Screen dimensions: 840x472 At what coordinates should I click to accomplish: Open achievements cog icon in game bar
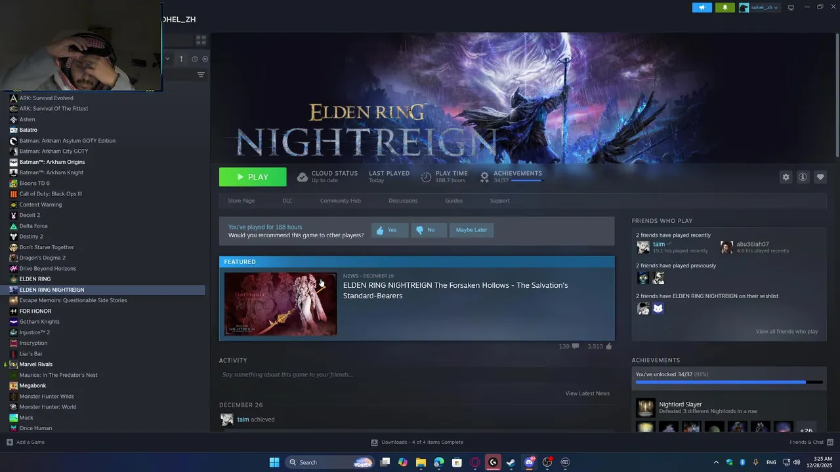pos(484,177)
